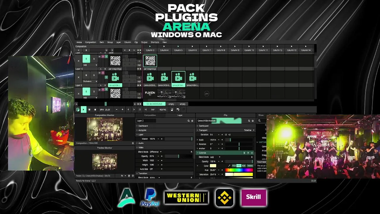Halve the BPM with /2 button
This screenshot has height=214, width=380.
tap(140, 110)
